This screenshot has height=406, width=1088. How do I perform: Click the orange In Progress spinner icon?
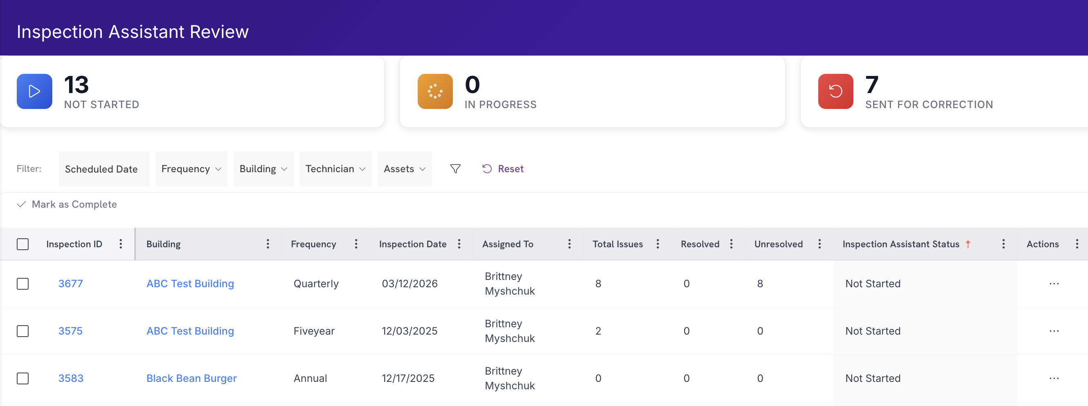[435, 91]
